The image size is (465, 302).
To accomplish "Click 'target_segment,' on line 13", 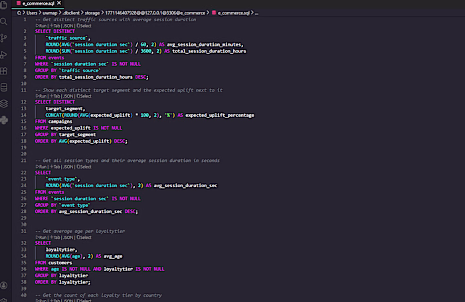I will pyautogui.click(x=65, y=108).
